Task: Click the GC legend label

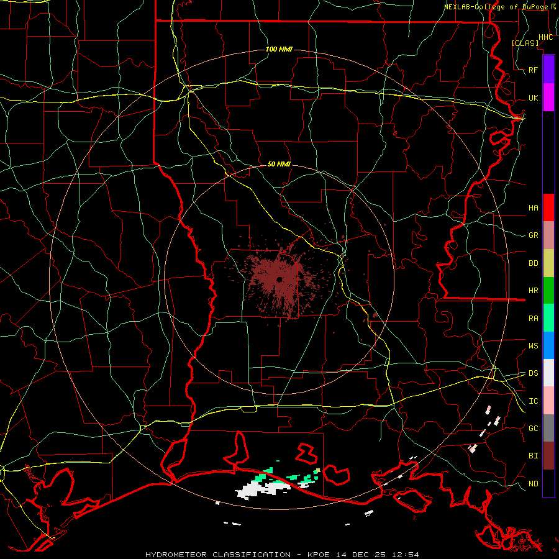Action: tap(533, 428)
